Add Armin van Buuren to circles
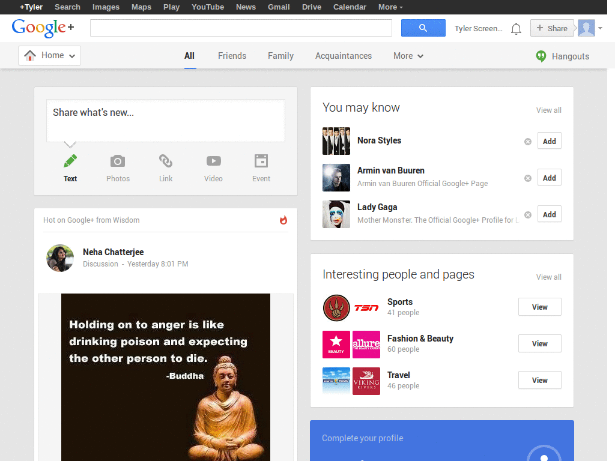Image resolution: width=615 pixels, height=461 pixels. [x=549, y=178]
